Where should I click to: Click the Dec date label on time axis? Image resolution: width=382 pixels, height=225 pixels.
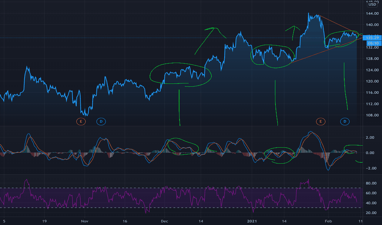click(x=164, y=221)
